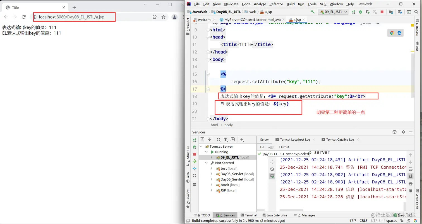Screen dimensions: 422x224
Task: Click body in editor breadcrumb
Action: click(x=229, y=125)
